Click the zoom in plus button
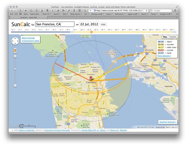Screen dimensions: 187x146 click(15, 57)
